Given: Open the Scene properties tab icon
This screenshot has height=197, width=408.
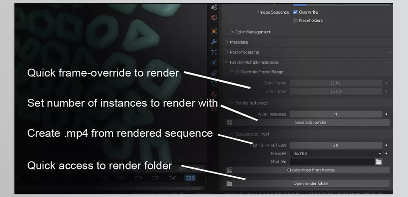Looking at the screenshot, I should [214, 7].
